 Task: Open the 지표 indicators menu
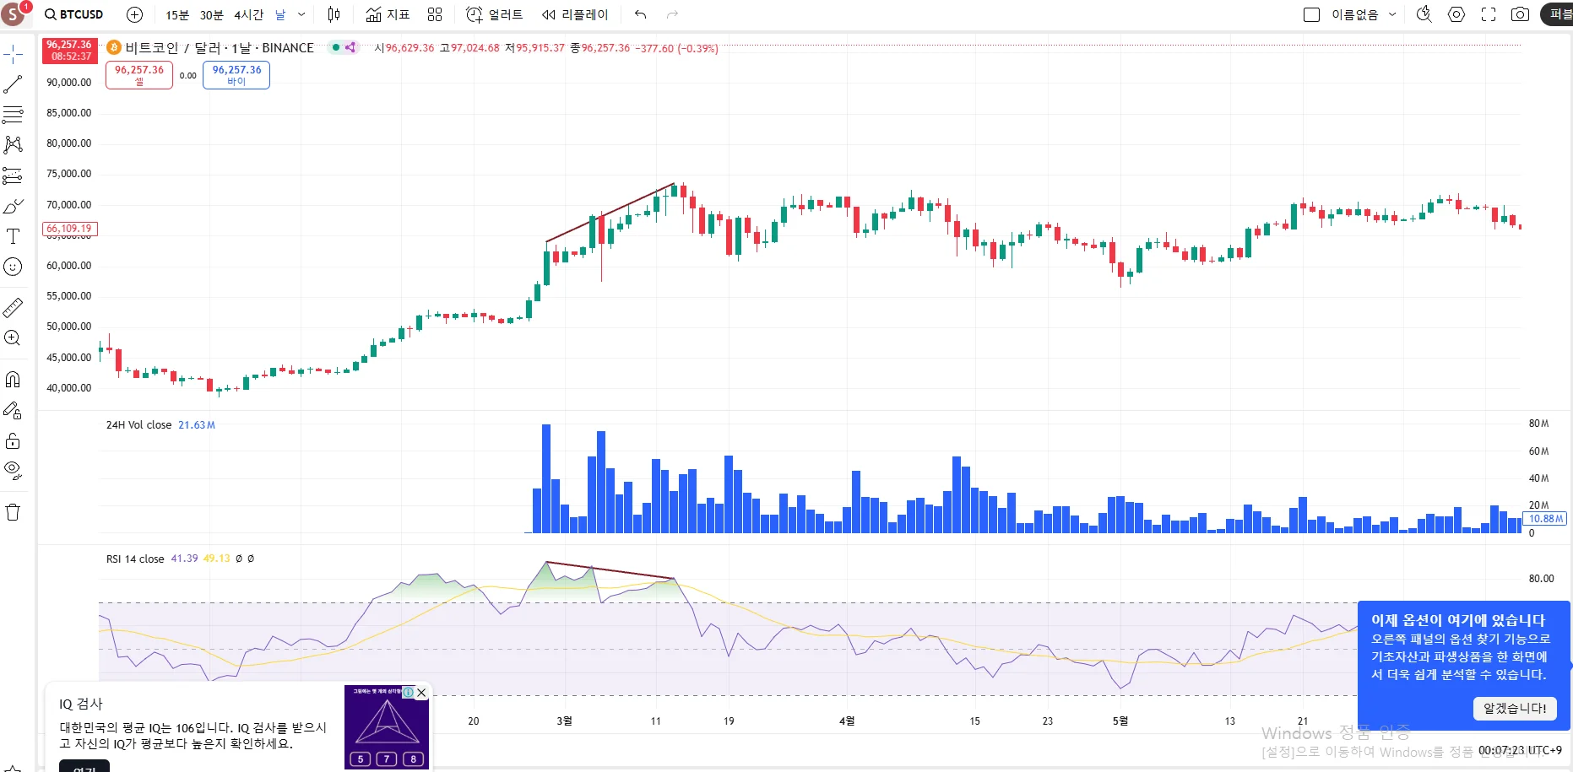click(388, 14)
